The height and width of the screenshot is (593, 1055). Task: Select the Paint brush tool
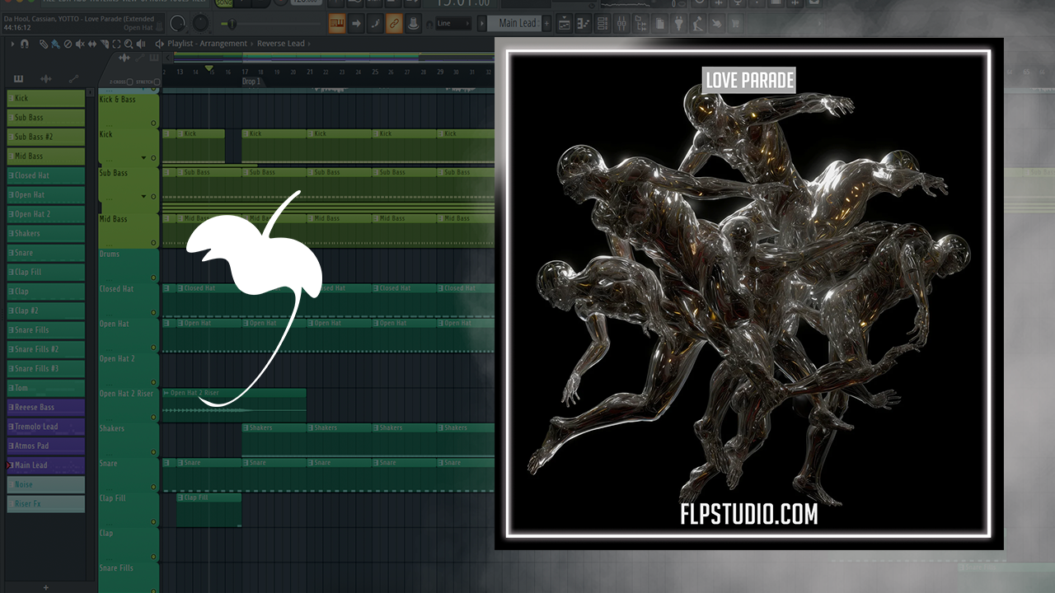55,44
